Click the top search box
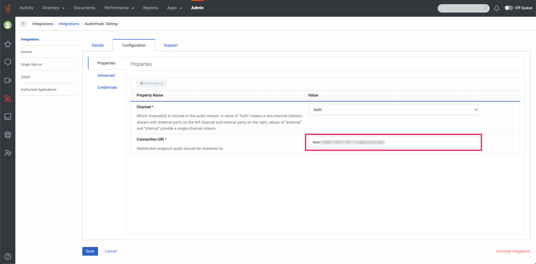 461,8
